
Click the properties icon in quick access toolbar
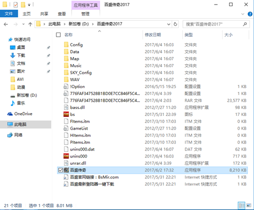pyautogui.click(x=16, y=5)
